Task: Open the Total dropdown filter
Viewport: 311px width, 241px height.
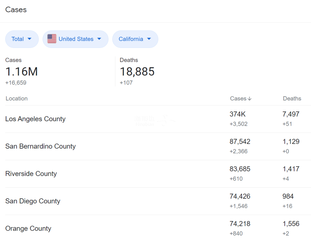Action: [x=22, y=39]
